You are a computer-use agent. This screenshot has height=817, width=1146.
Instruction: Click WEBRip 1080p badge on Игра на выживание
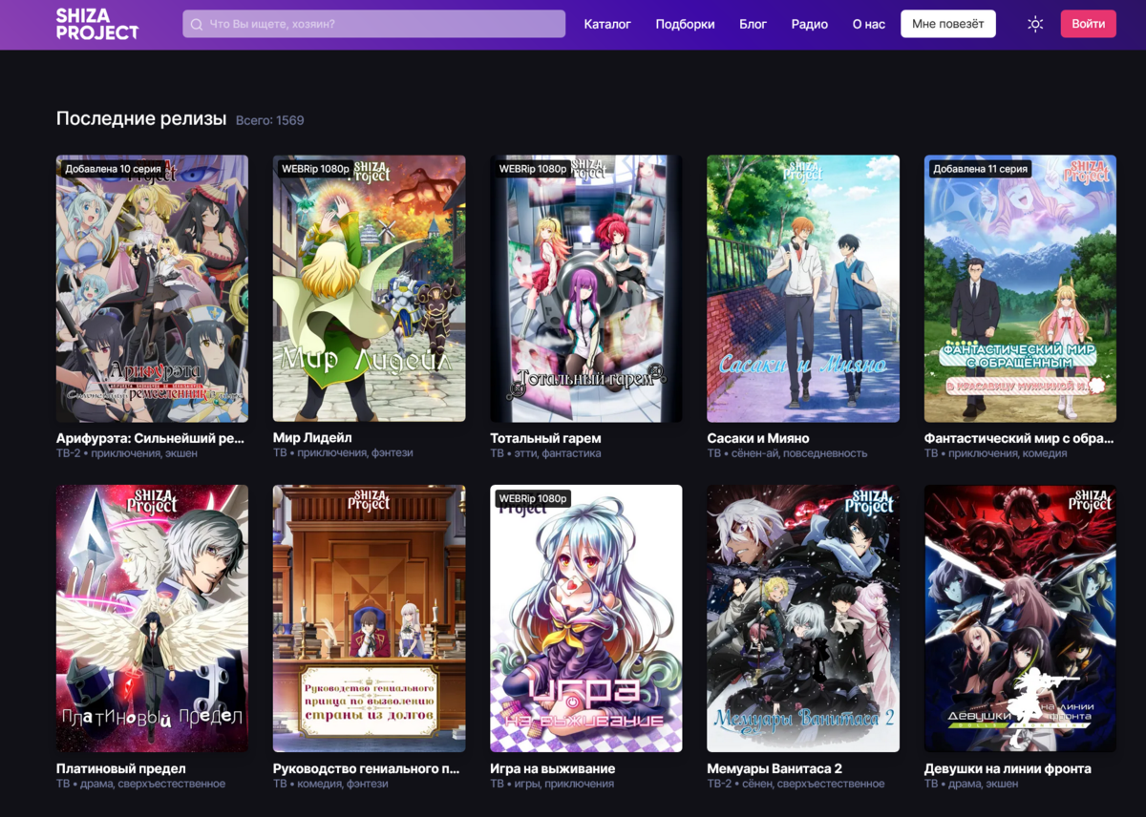pos(533,498)
